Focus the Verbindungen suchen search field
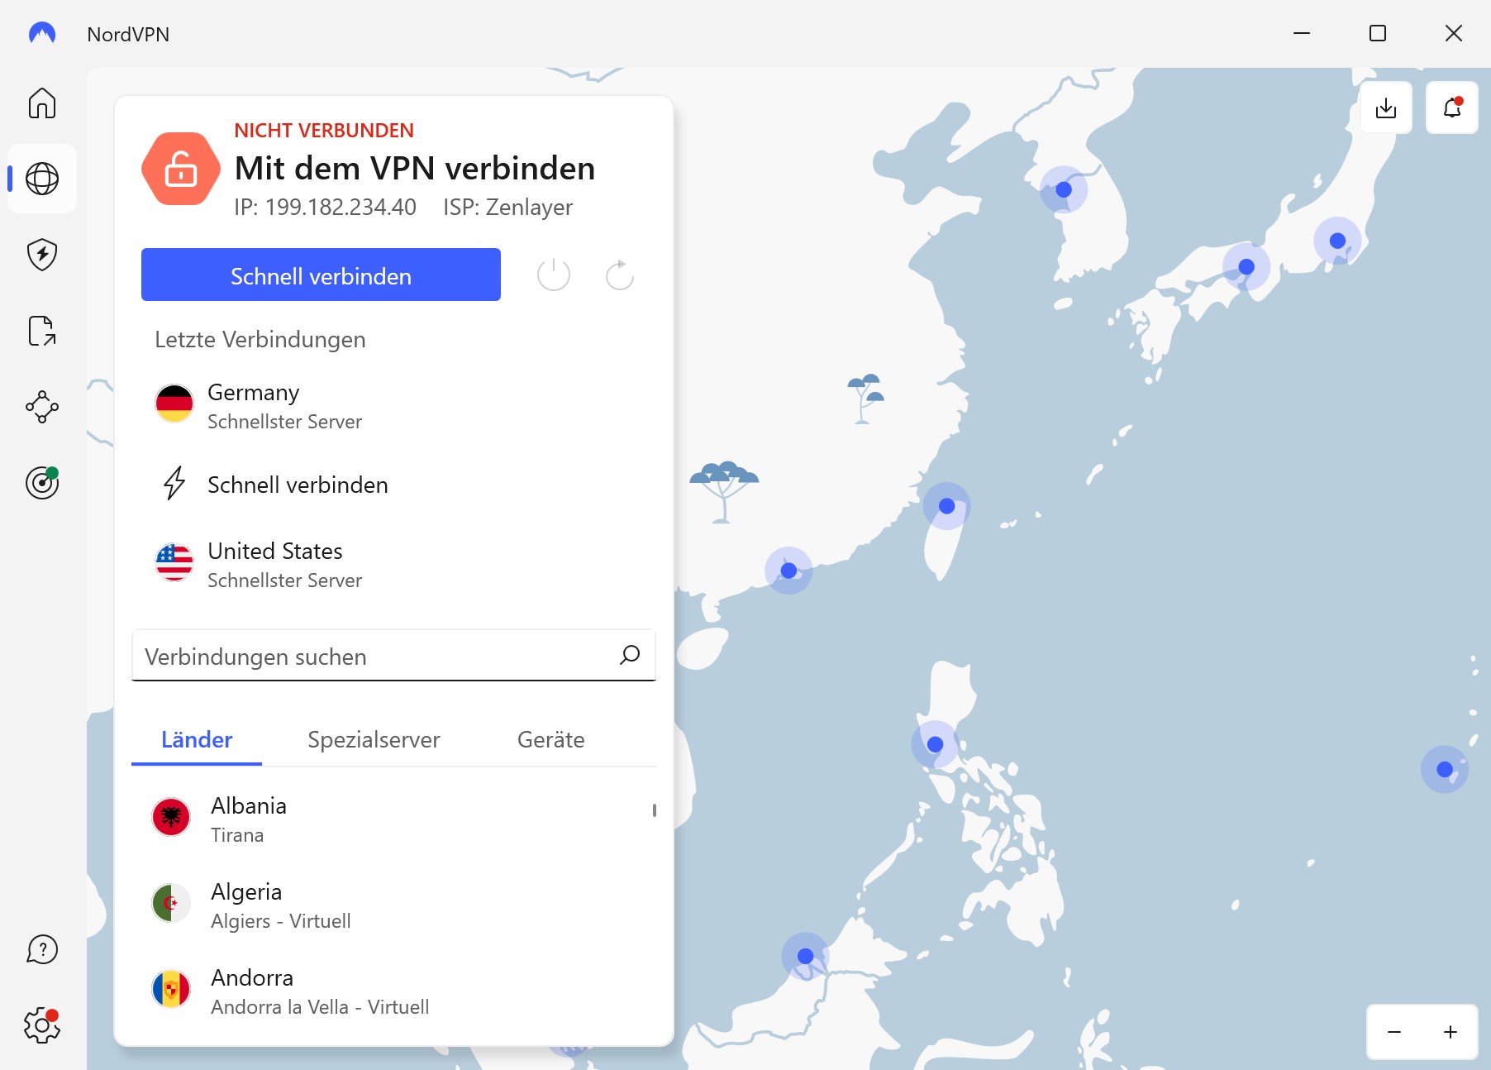This screenshot has width=1491, height=1070. click(393, 656)
